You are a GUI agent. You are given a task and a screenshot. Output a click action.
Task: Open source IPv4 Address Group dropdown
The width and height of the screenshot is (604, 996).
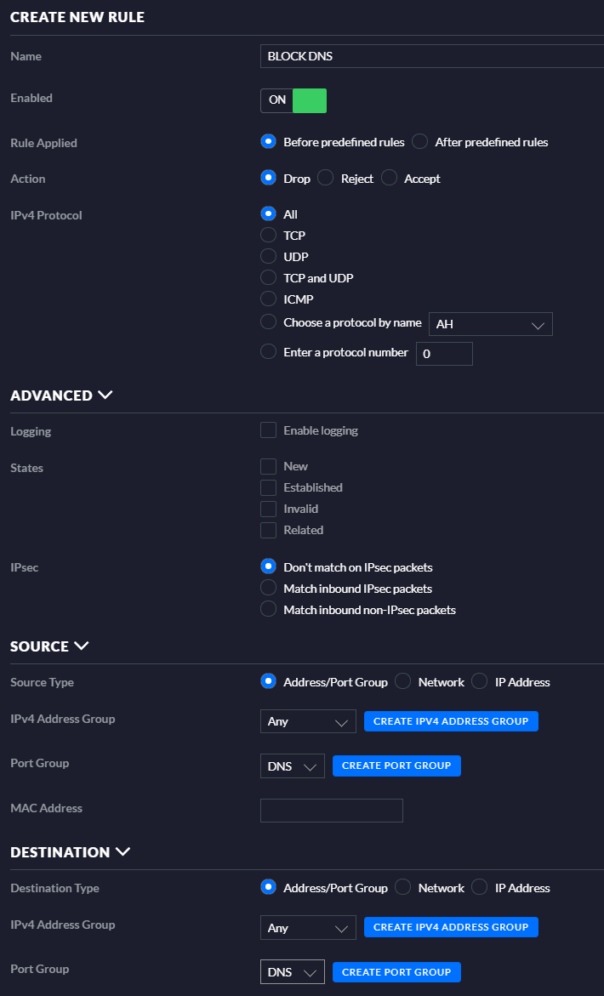[x=308, y=721]
